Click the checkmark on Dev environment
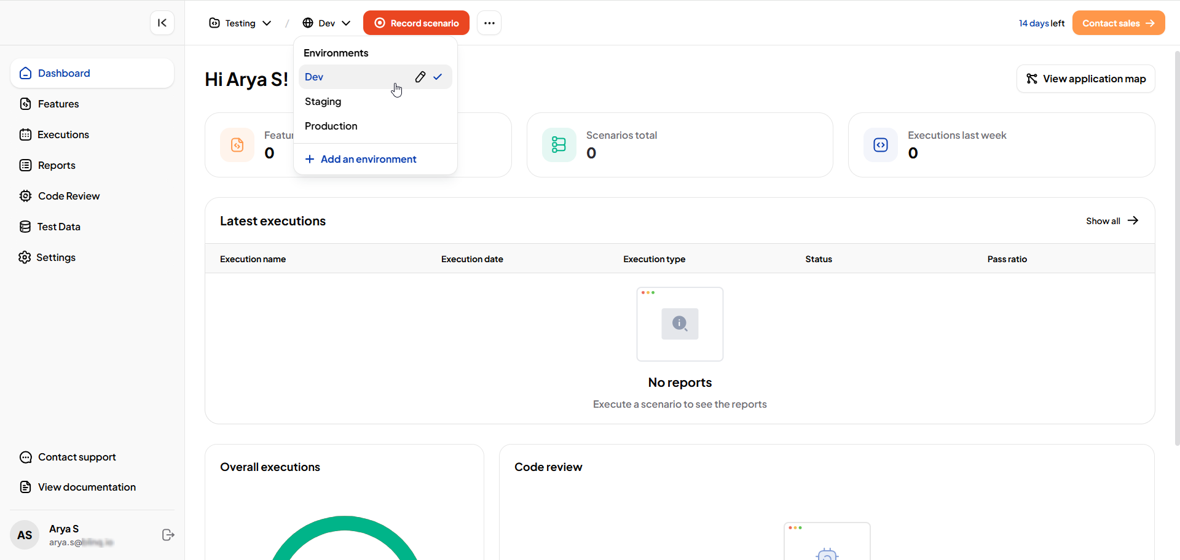The height and width of the screenshot is (560, 1180). (438, 77)
